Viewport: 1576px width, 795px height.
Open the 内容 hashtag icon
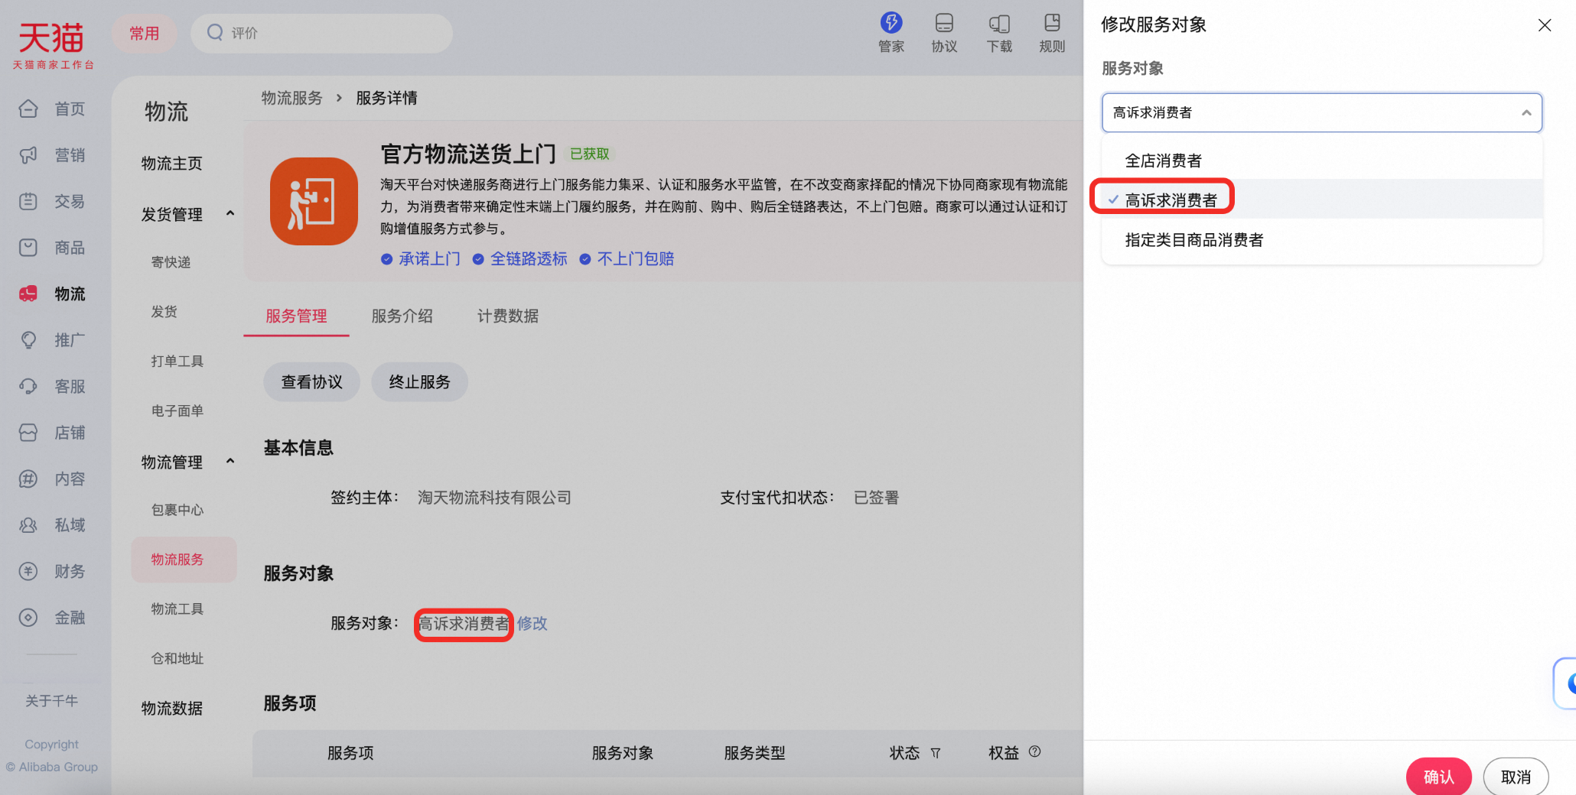28,479
